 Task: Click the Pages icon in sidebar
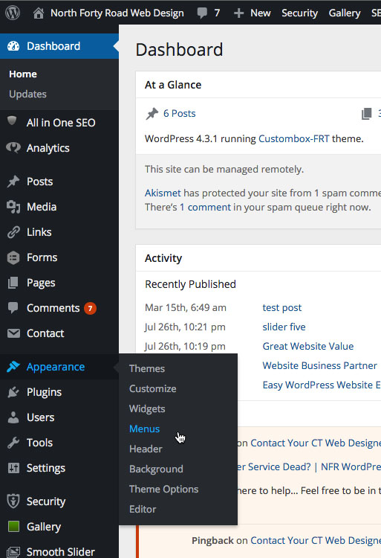click(x=13, y=283)
